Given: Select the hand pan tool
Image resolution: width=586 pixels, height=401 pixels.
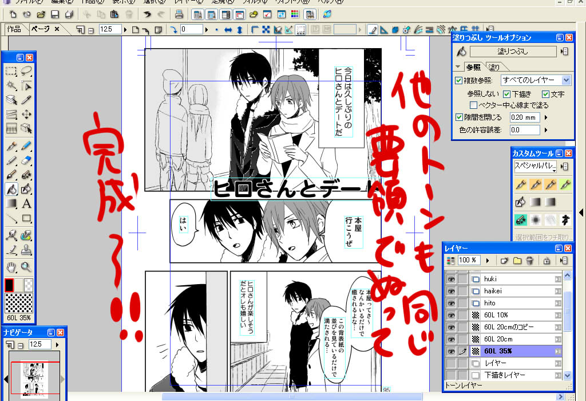Looking at the screenshot, I should (11, 267).
